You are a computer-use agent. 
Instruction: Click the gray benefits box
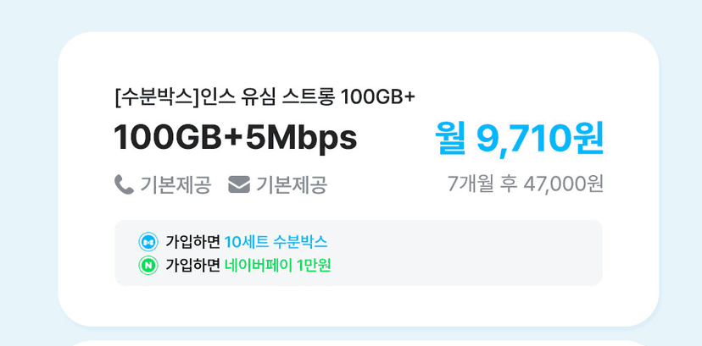pos(359,253)
